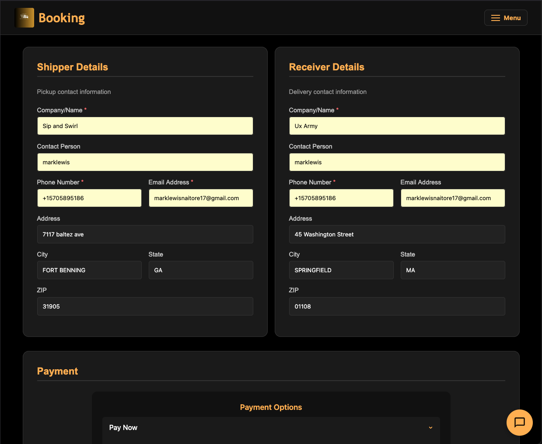Open the chat bubble widget
Viewport: 542px width, 444px height.
click(x=519, y=422)
